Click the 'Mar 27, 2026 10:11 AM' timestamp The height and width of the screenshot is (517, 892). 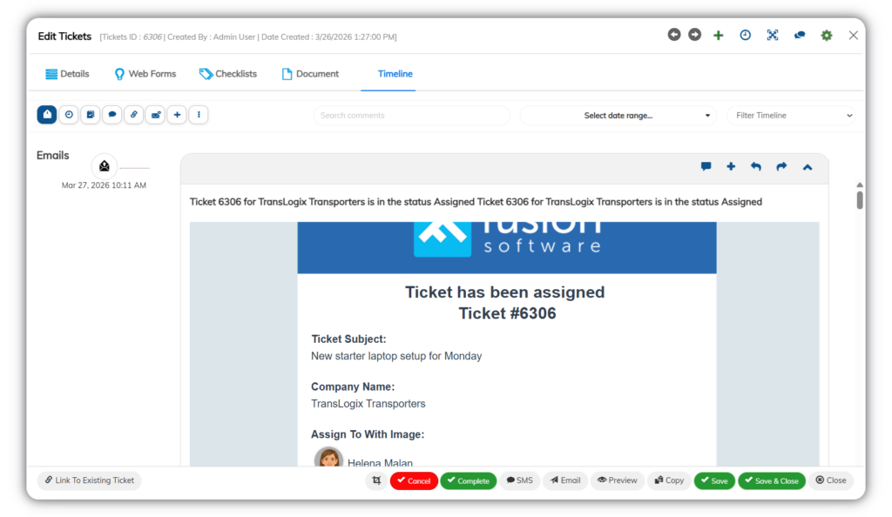105,185
